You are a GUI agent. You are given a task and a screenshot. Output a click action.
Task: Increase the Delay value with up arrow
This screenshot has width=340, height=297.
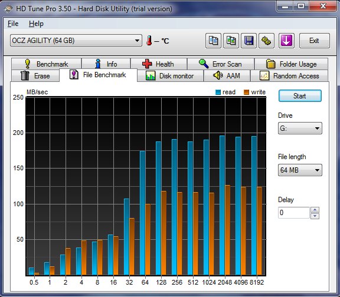(x=315, y=210)
